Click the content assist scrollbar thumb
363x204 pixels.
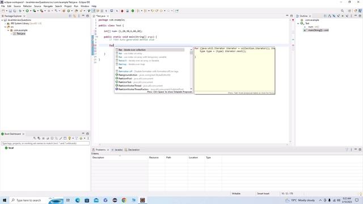tap(191, 53)
